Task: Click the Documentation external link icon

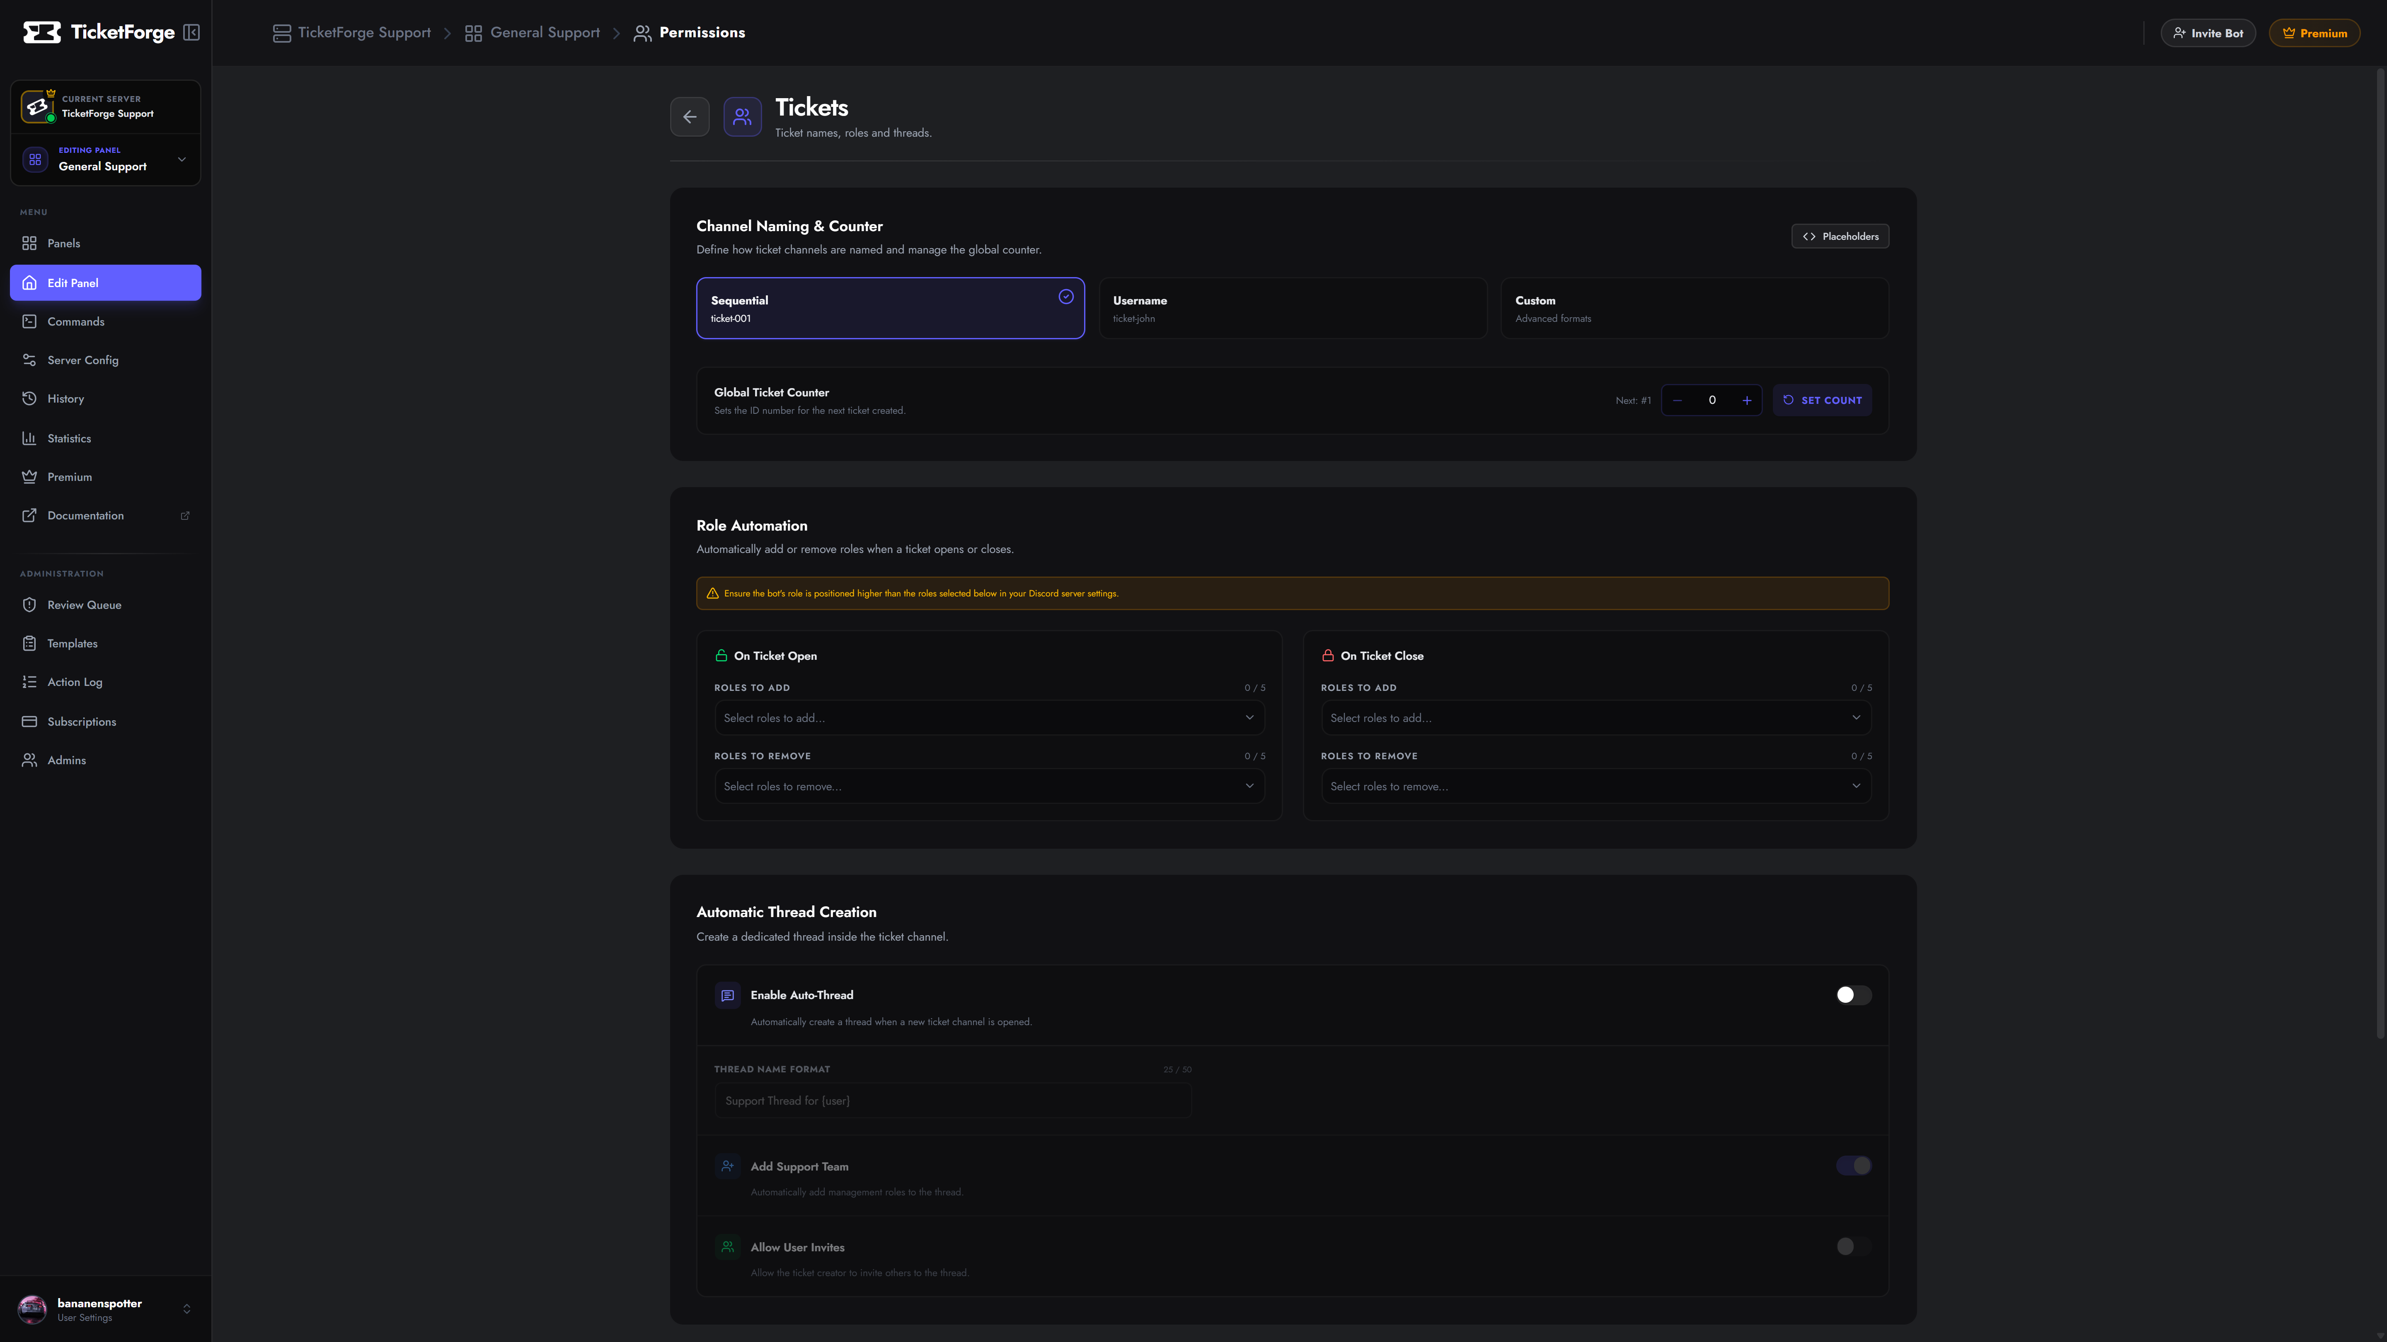Action: click(x=30, y=516)
